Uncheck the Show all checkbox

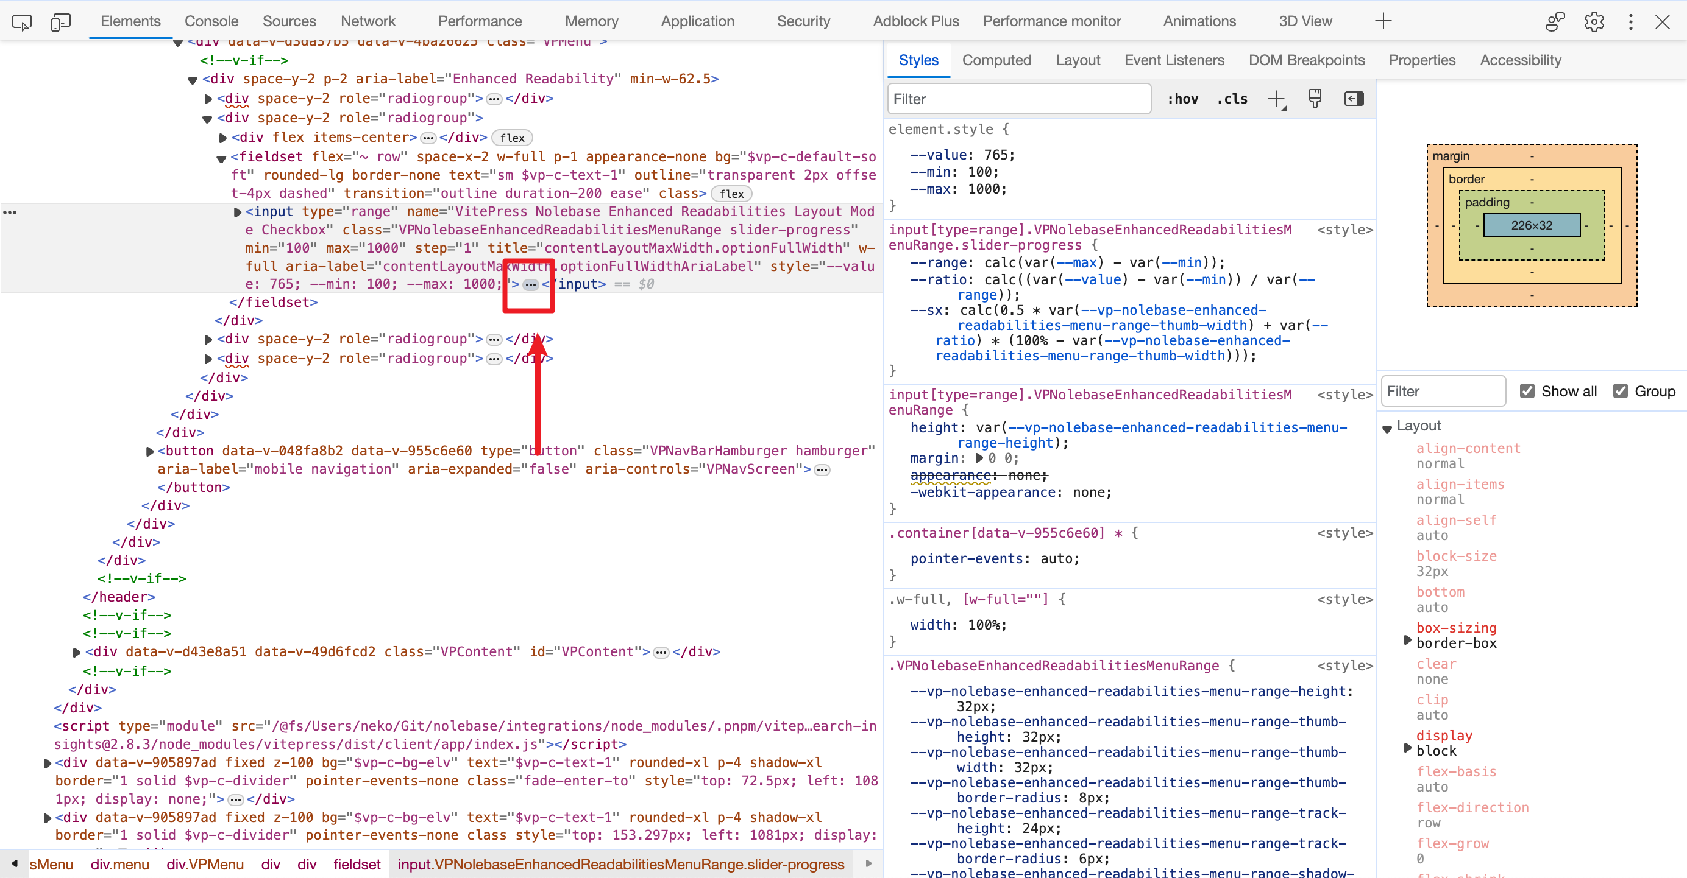click(x=1527, y=392)
